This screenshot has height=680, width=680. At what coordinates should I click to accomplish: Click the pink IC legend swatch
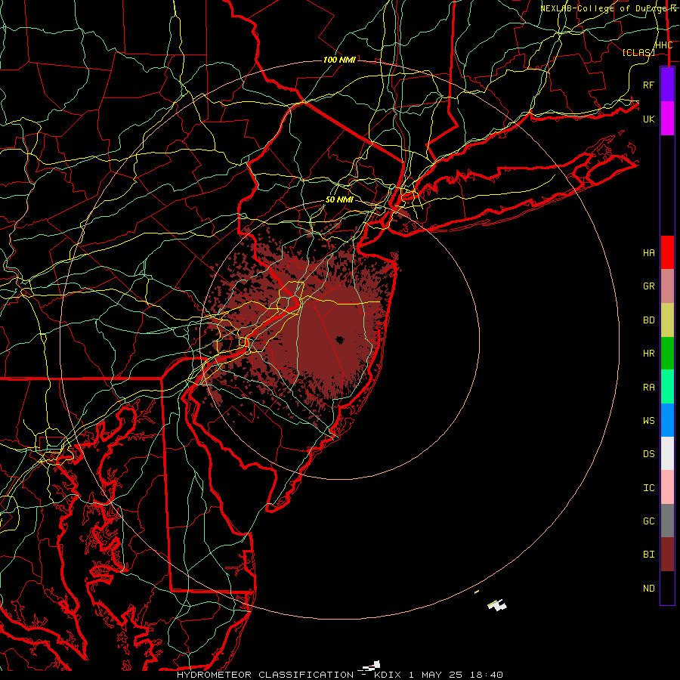(x=667, y=487)
